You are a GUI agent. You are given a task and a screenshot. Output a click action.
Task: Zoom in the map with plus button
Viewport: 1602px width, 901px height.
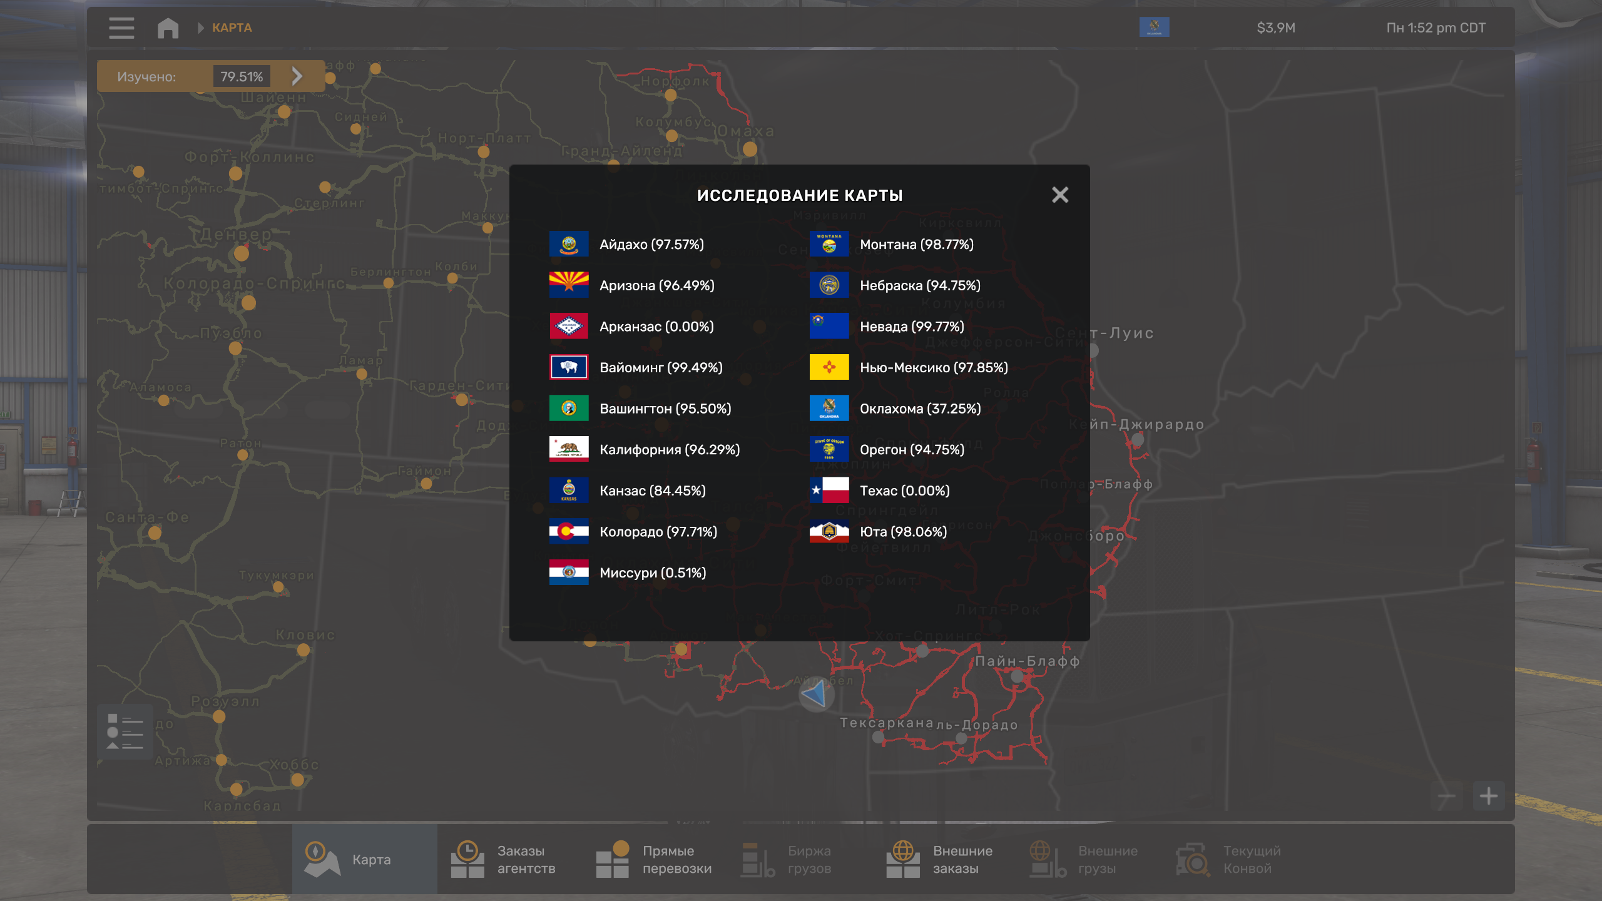pos(1488,797)
